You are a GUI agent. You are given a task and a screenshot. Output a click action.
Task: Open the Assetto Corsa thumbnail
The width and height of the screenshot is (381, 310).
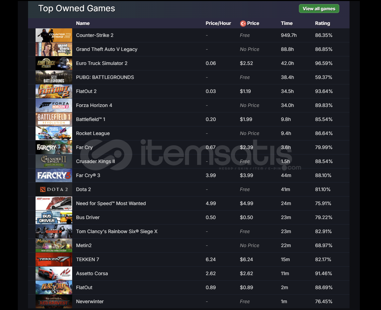[54, 273]
